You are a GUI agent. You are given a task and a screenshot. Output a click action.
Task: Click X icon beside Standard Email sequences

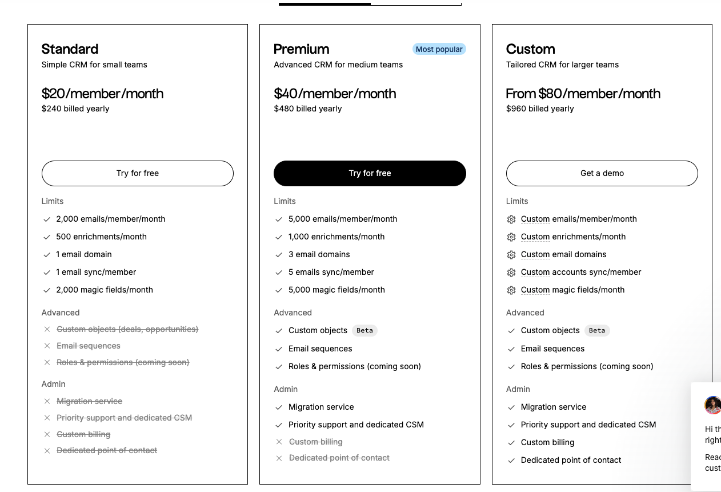tap(47, 346)
